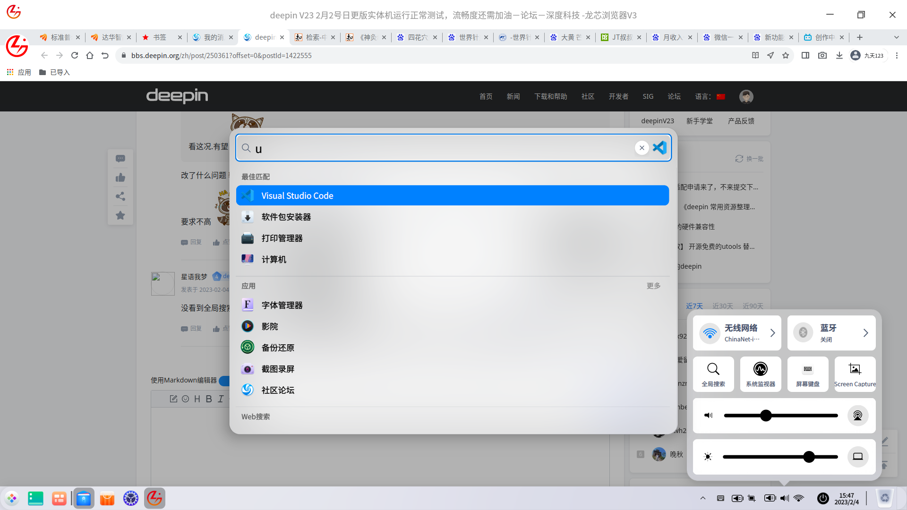Expand the wireless network list chevron

click(x=773, y=333)
